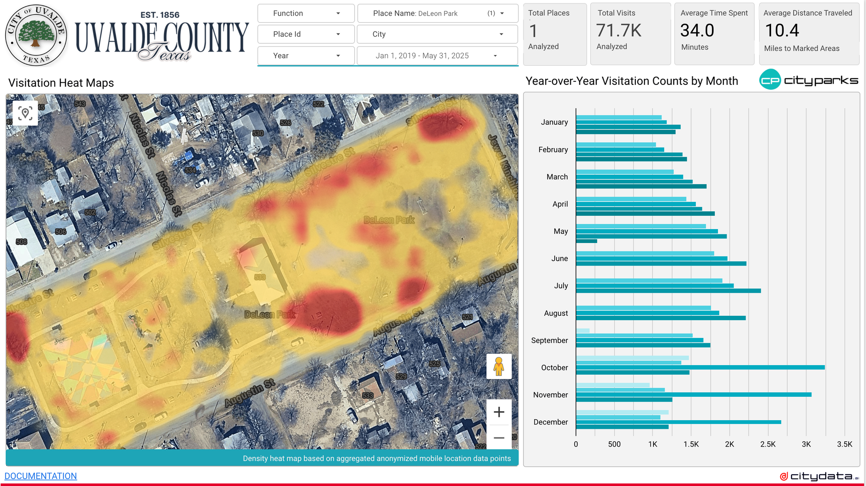866x486 pixels.
Task: Open the DOCUMENTATION link
Action: tap(41, 476)
